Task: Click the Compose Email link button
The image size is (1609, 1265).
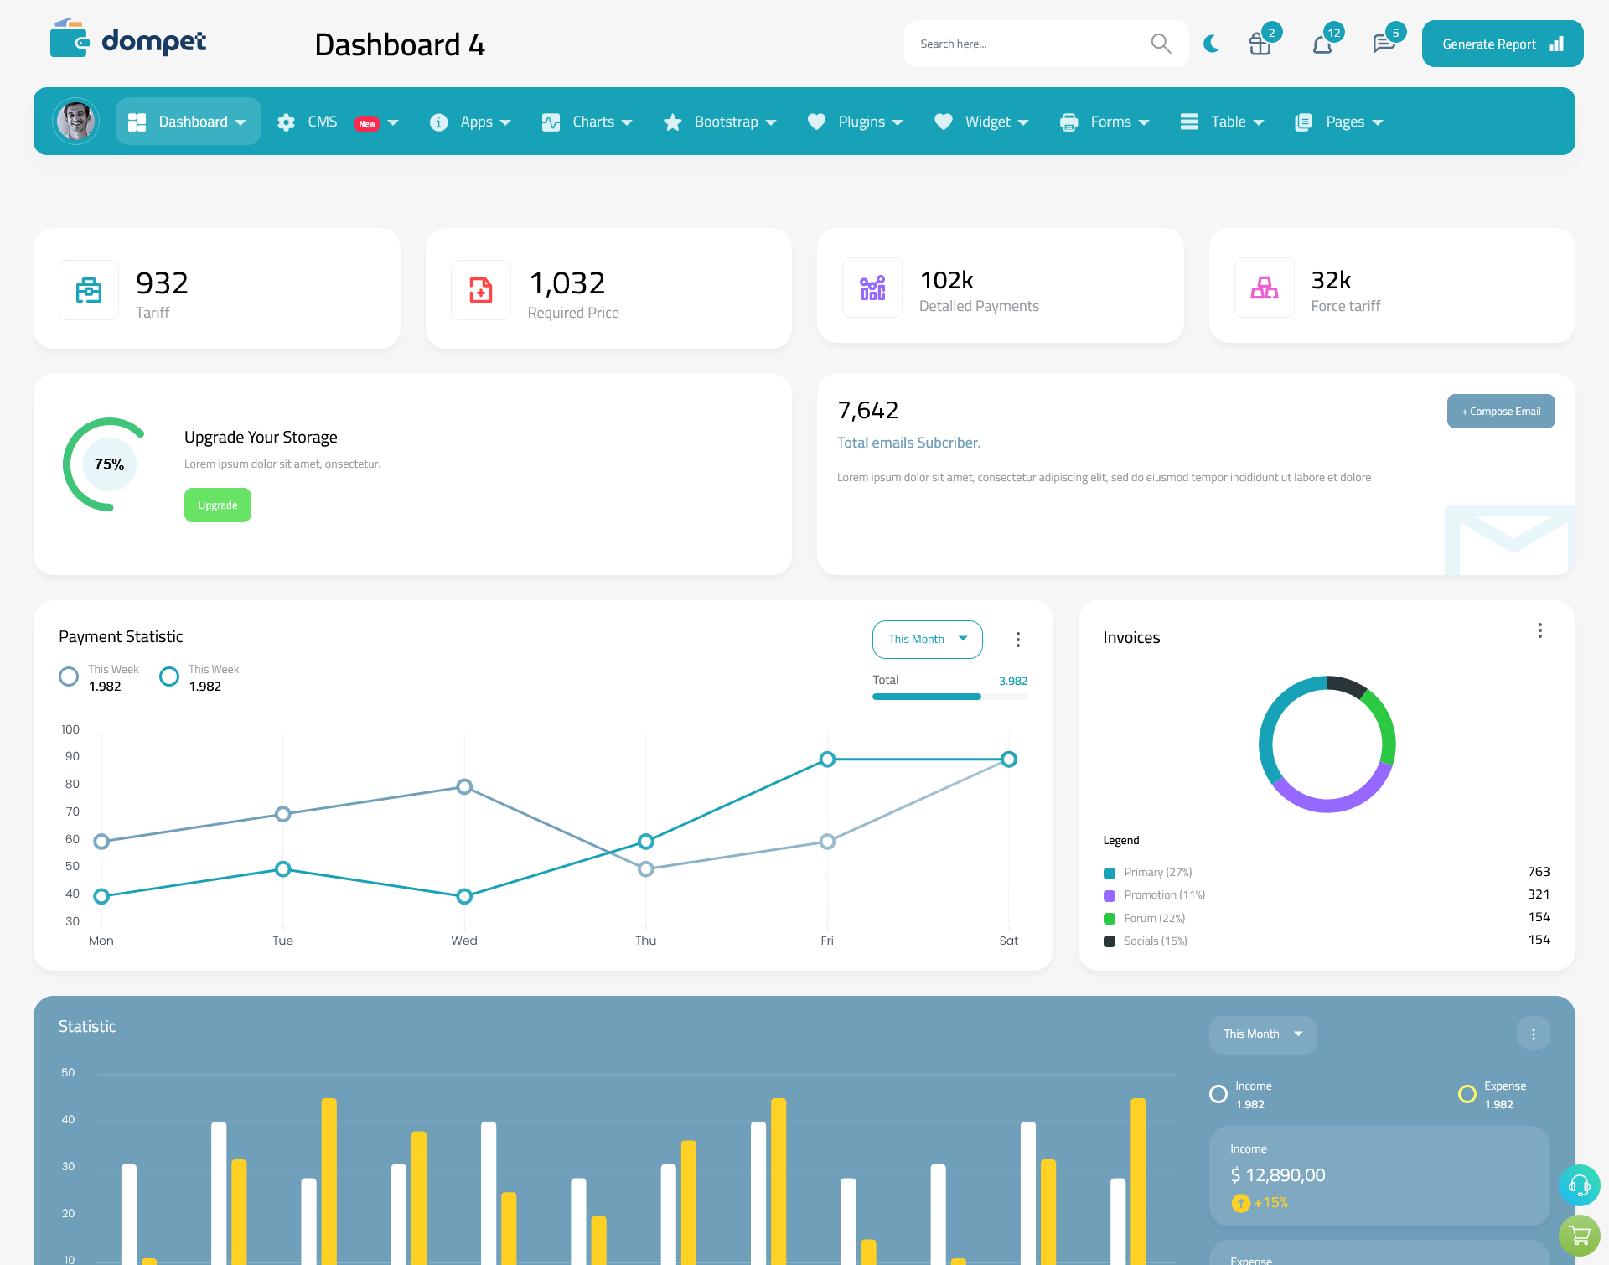Action: click(1499, 410)
